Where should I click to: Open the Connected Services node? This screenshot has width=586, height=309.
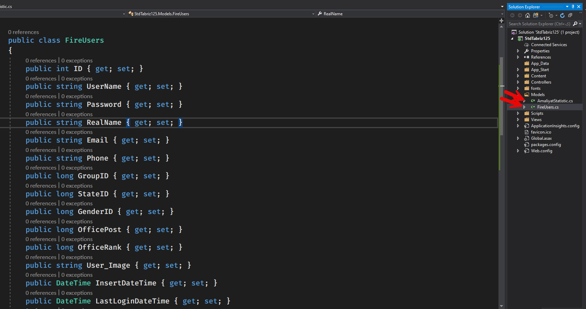point(548,45)
